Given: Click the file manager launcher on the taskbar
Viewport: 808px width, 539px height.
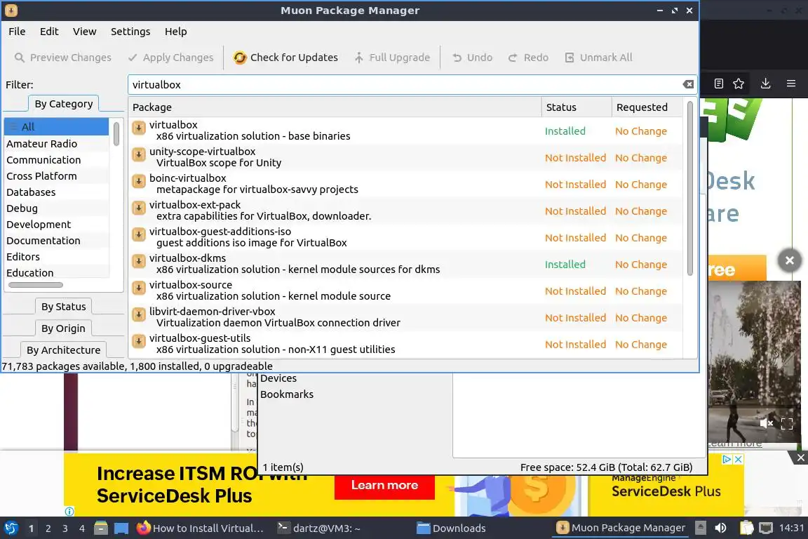Looking at the screenshot, I should [101, 528].
